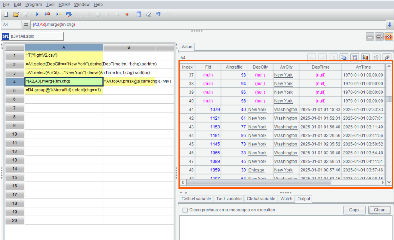
Task: Expand formula bar with blue down arrow
Action: point(390,25)
